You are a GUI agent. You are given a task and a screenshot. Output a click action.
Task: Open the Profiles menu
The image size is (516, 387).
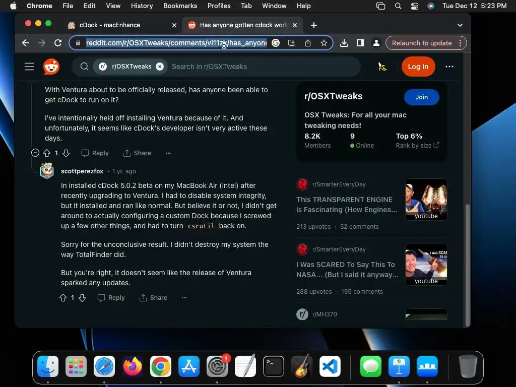[219, 6]
